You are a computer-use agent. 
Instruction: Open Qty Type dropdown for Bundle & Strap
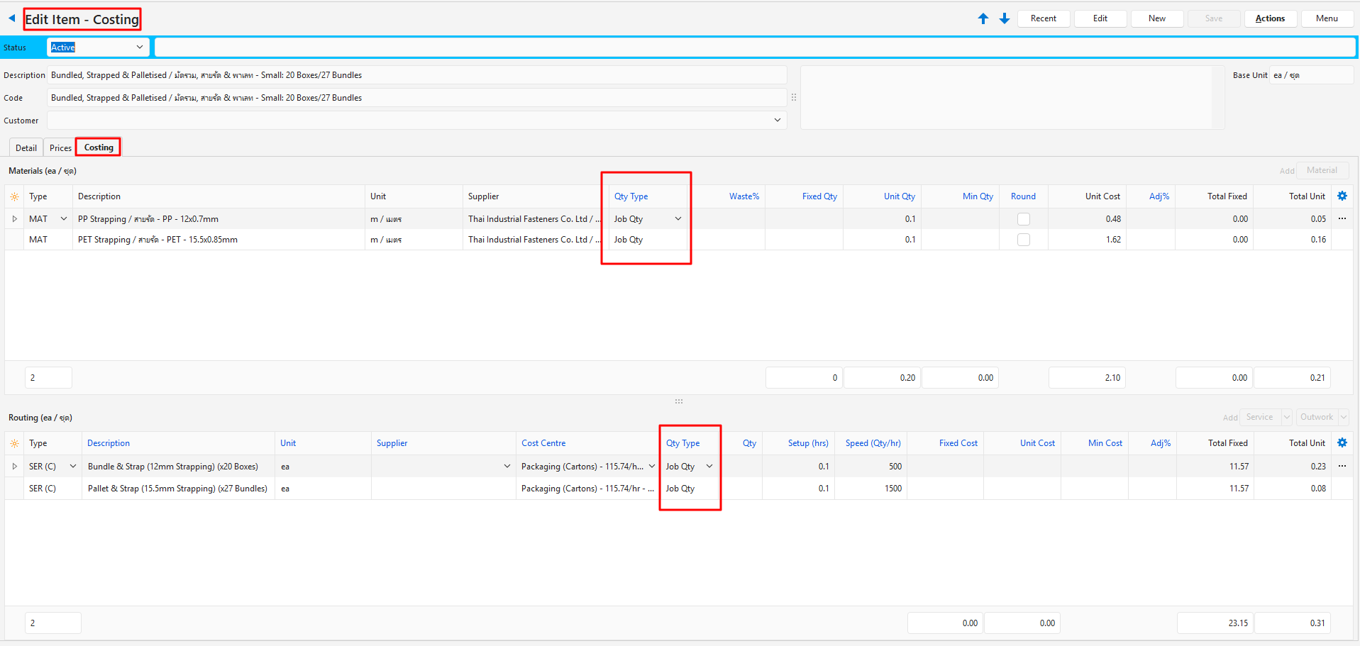[x=709, y=467]
